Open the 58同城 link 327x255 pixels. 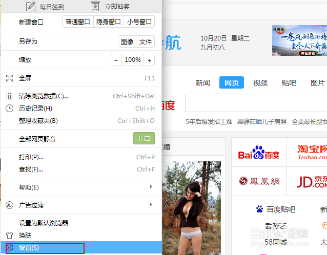tap(276, 242)
